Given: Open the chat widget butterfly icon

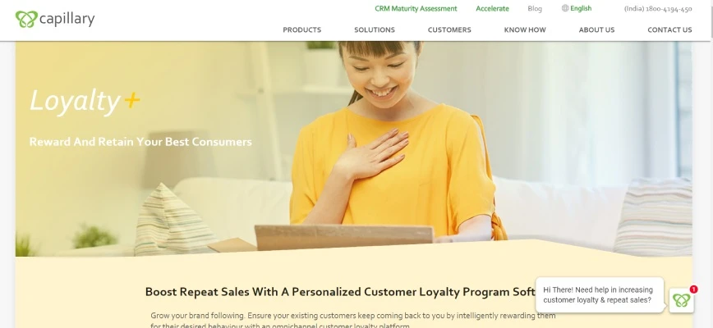Looking at the screenshot, I should click(681, 300).
